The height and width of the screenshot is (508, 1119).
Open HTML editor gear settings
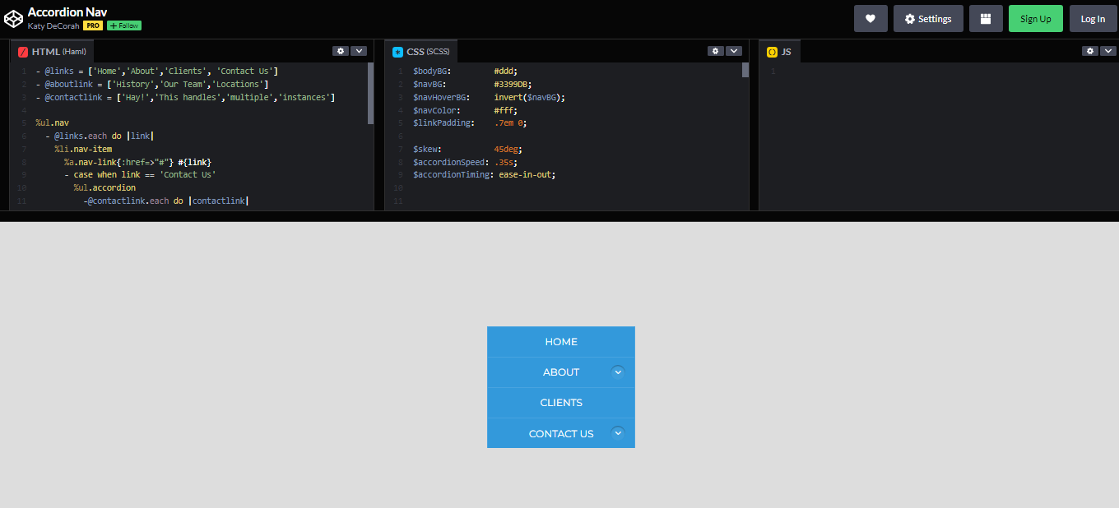(341, 51)
